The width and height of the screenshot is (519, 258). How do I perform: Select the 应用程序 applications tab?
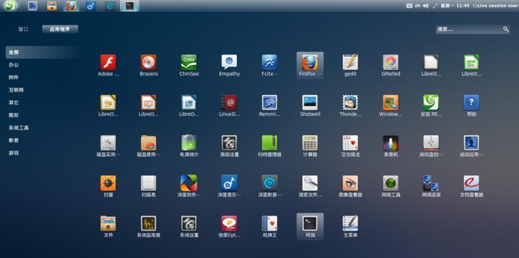click(60, 29)
